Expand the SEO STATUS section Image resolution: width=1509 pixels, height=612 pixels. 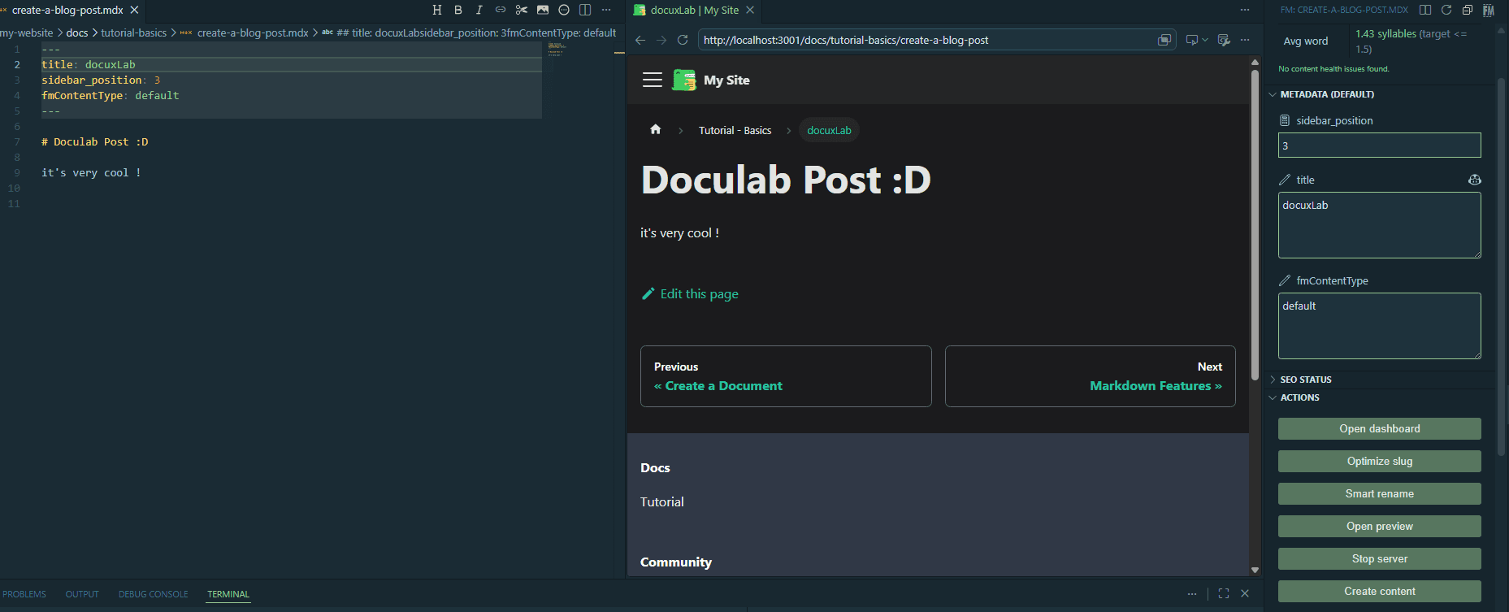1305,380
